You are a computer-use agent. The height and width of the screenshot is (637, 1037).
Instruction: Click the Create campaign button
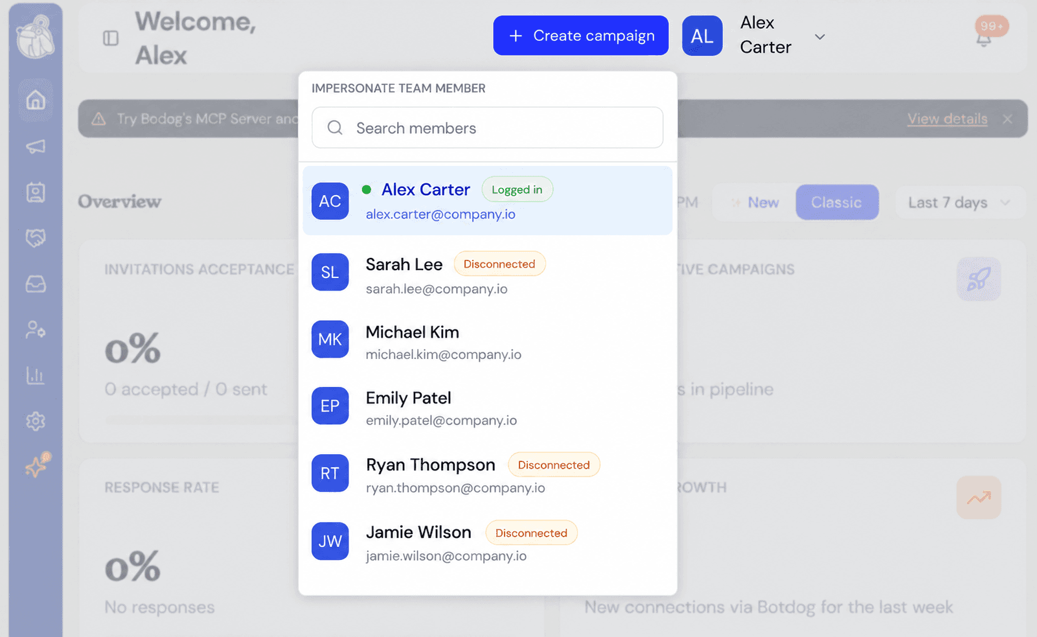pos(580,36)
